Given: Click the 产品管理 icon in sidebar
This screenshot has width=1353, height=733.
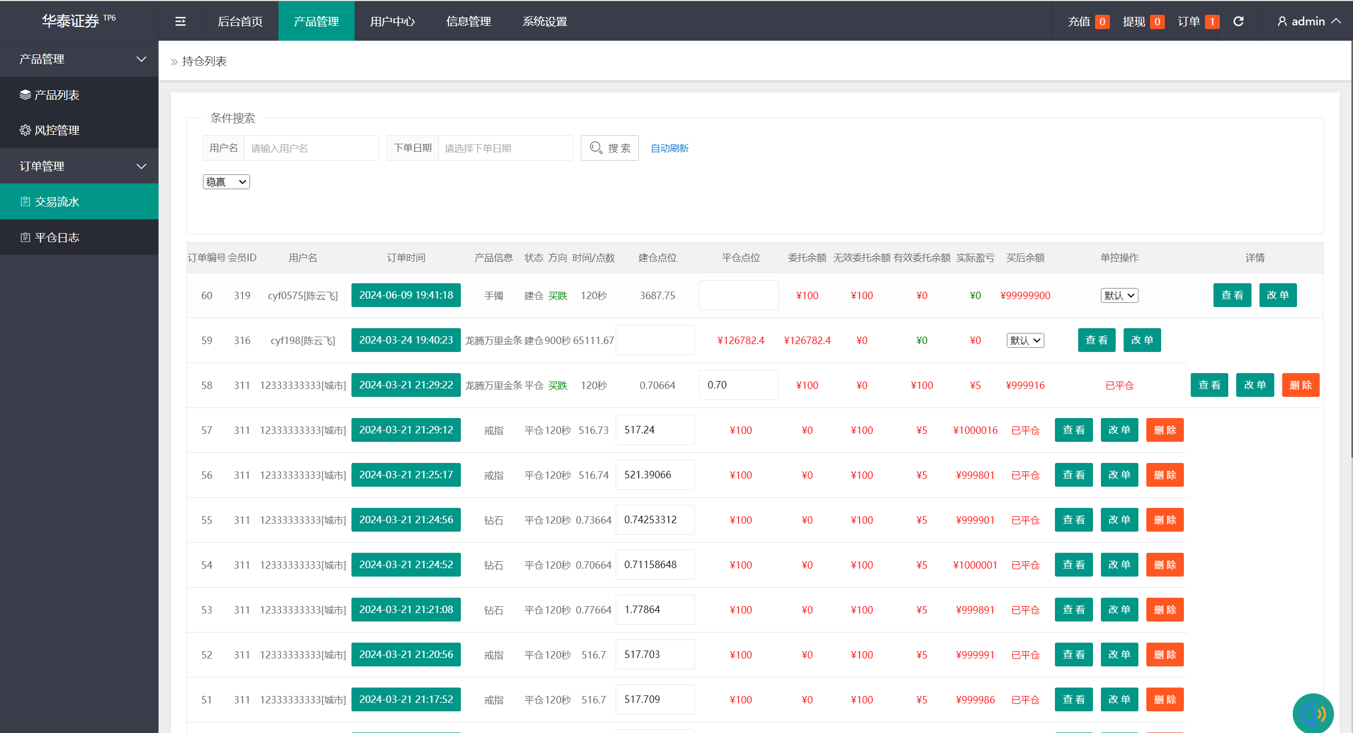Looking at the screenshot, I should pos(79,59).
